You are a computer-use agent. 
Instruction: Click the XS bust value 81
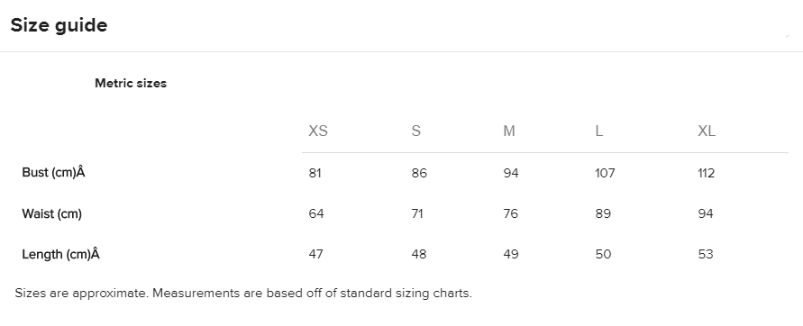point(315,174)
